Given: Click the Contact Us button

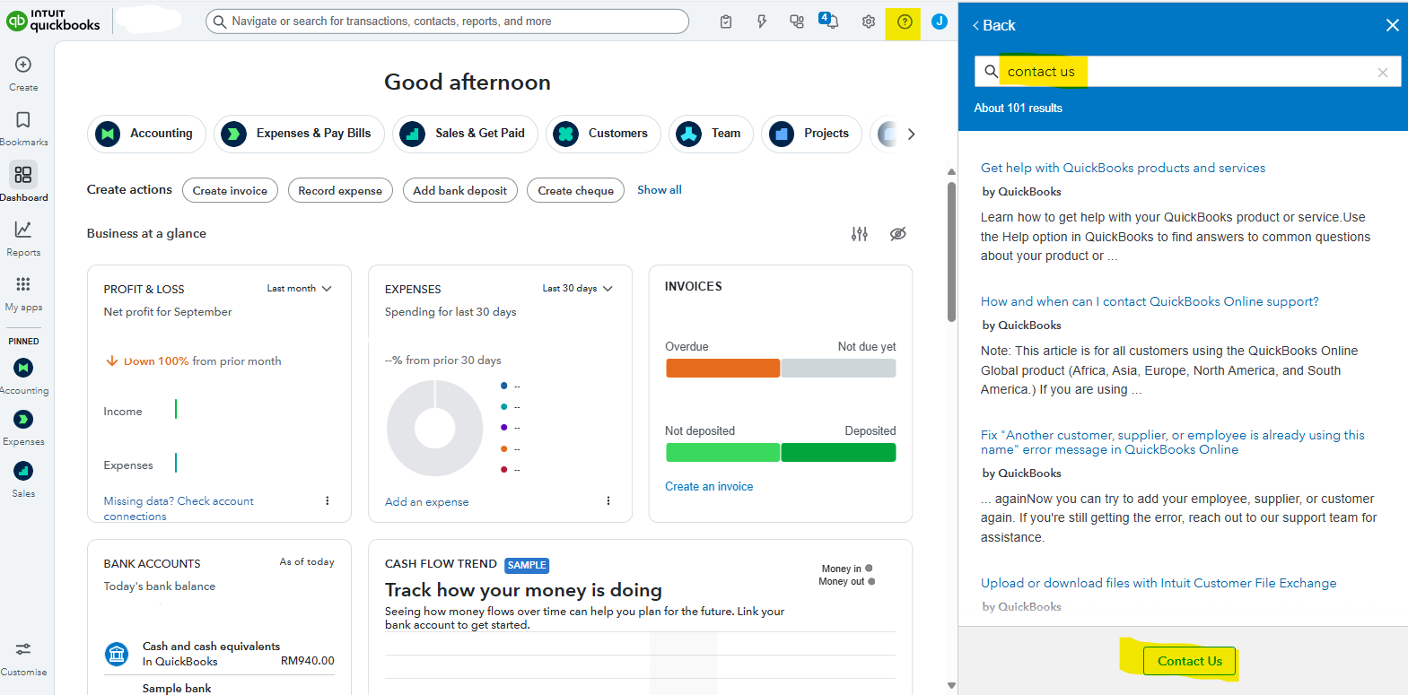Looking at the screenshot, I should [1189, 662].
